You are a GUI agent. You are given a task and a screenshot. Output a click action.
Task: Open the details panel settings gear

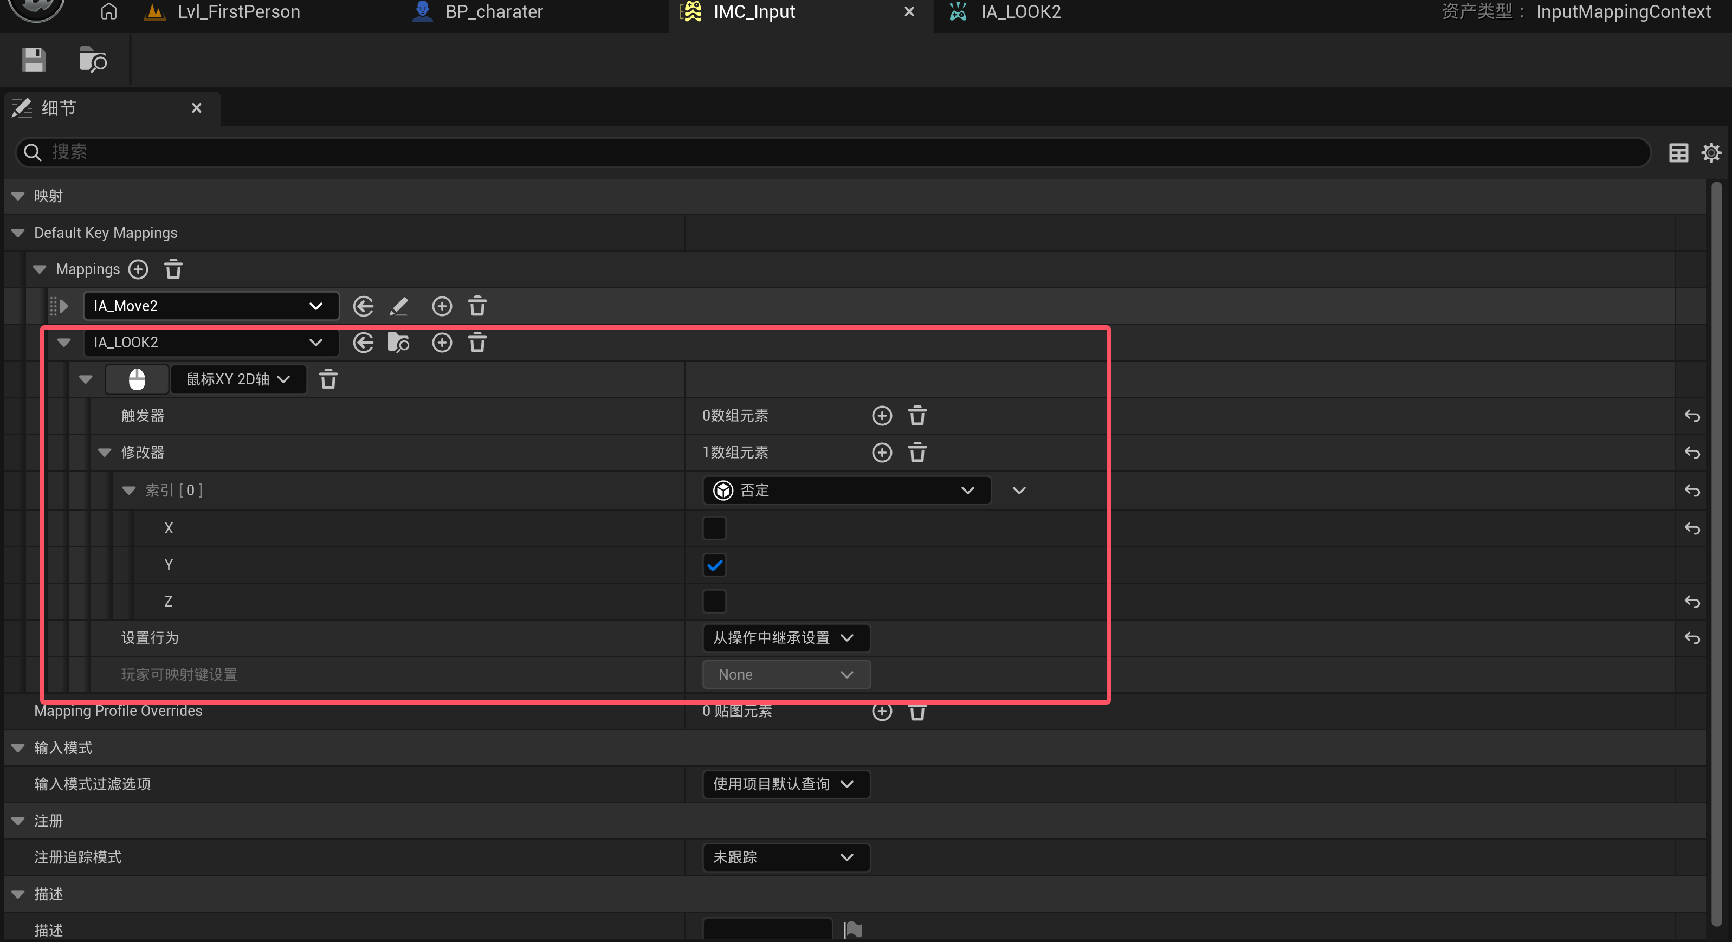click(x=1710, y=153)
